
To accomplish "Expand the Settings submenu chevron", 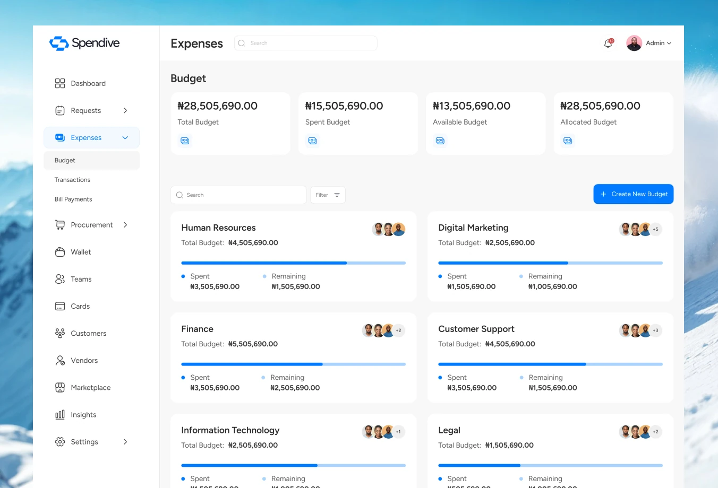I will pos(125,442).
